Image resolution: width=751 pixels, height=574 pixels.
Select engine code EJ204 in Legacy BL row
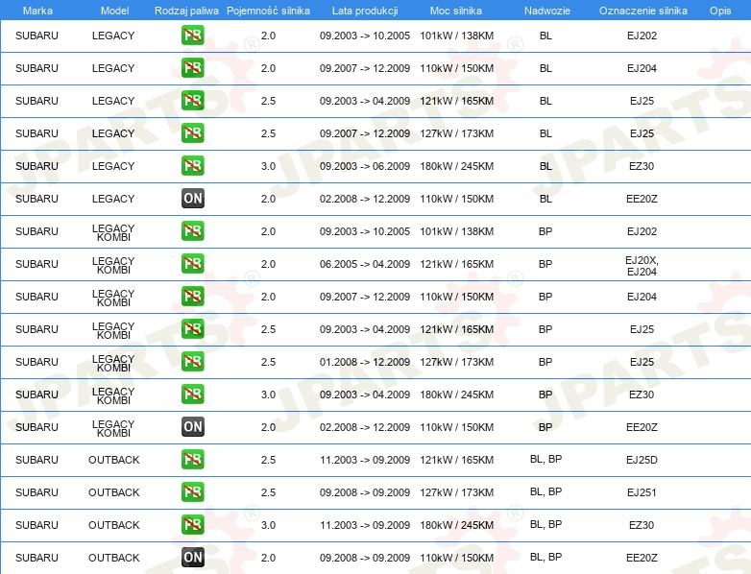click(642, 68)
